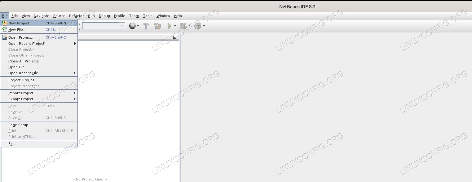
Task: Click the File menu in menu bar
Action: [5, 16]
